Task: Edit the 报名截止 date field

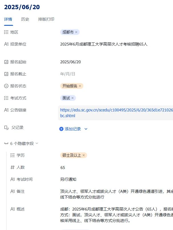Action: (68, 74)
